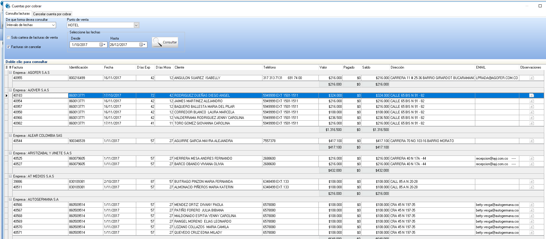This screenshot has width=546, height=239.
Task: Open the Intevalo de fechas dropdown
Action: (53, 25)
